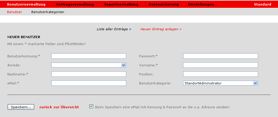Click the Vorname input field
278x117 pixels.
220,65
